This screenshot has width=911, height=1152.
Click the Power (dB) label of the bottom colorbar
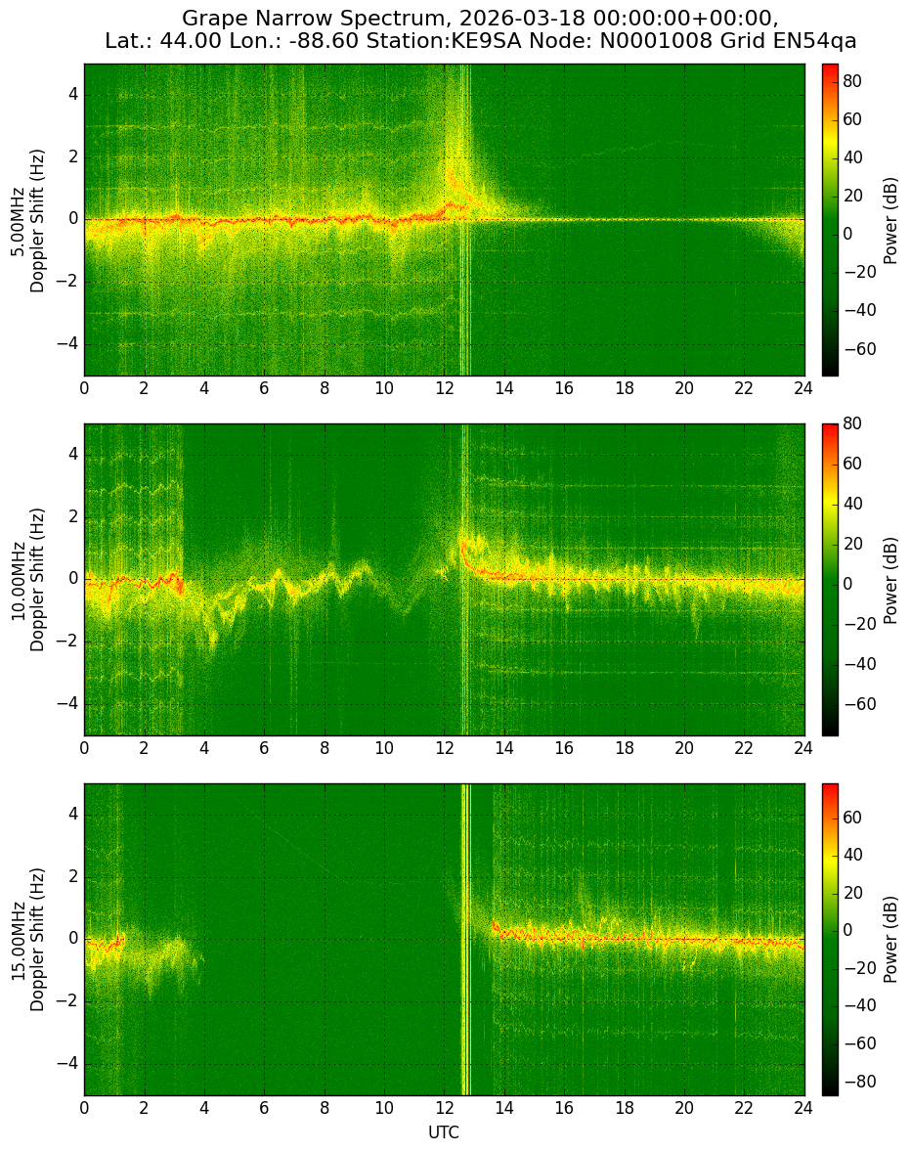coord(890,940)
